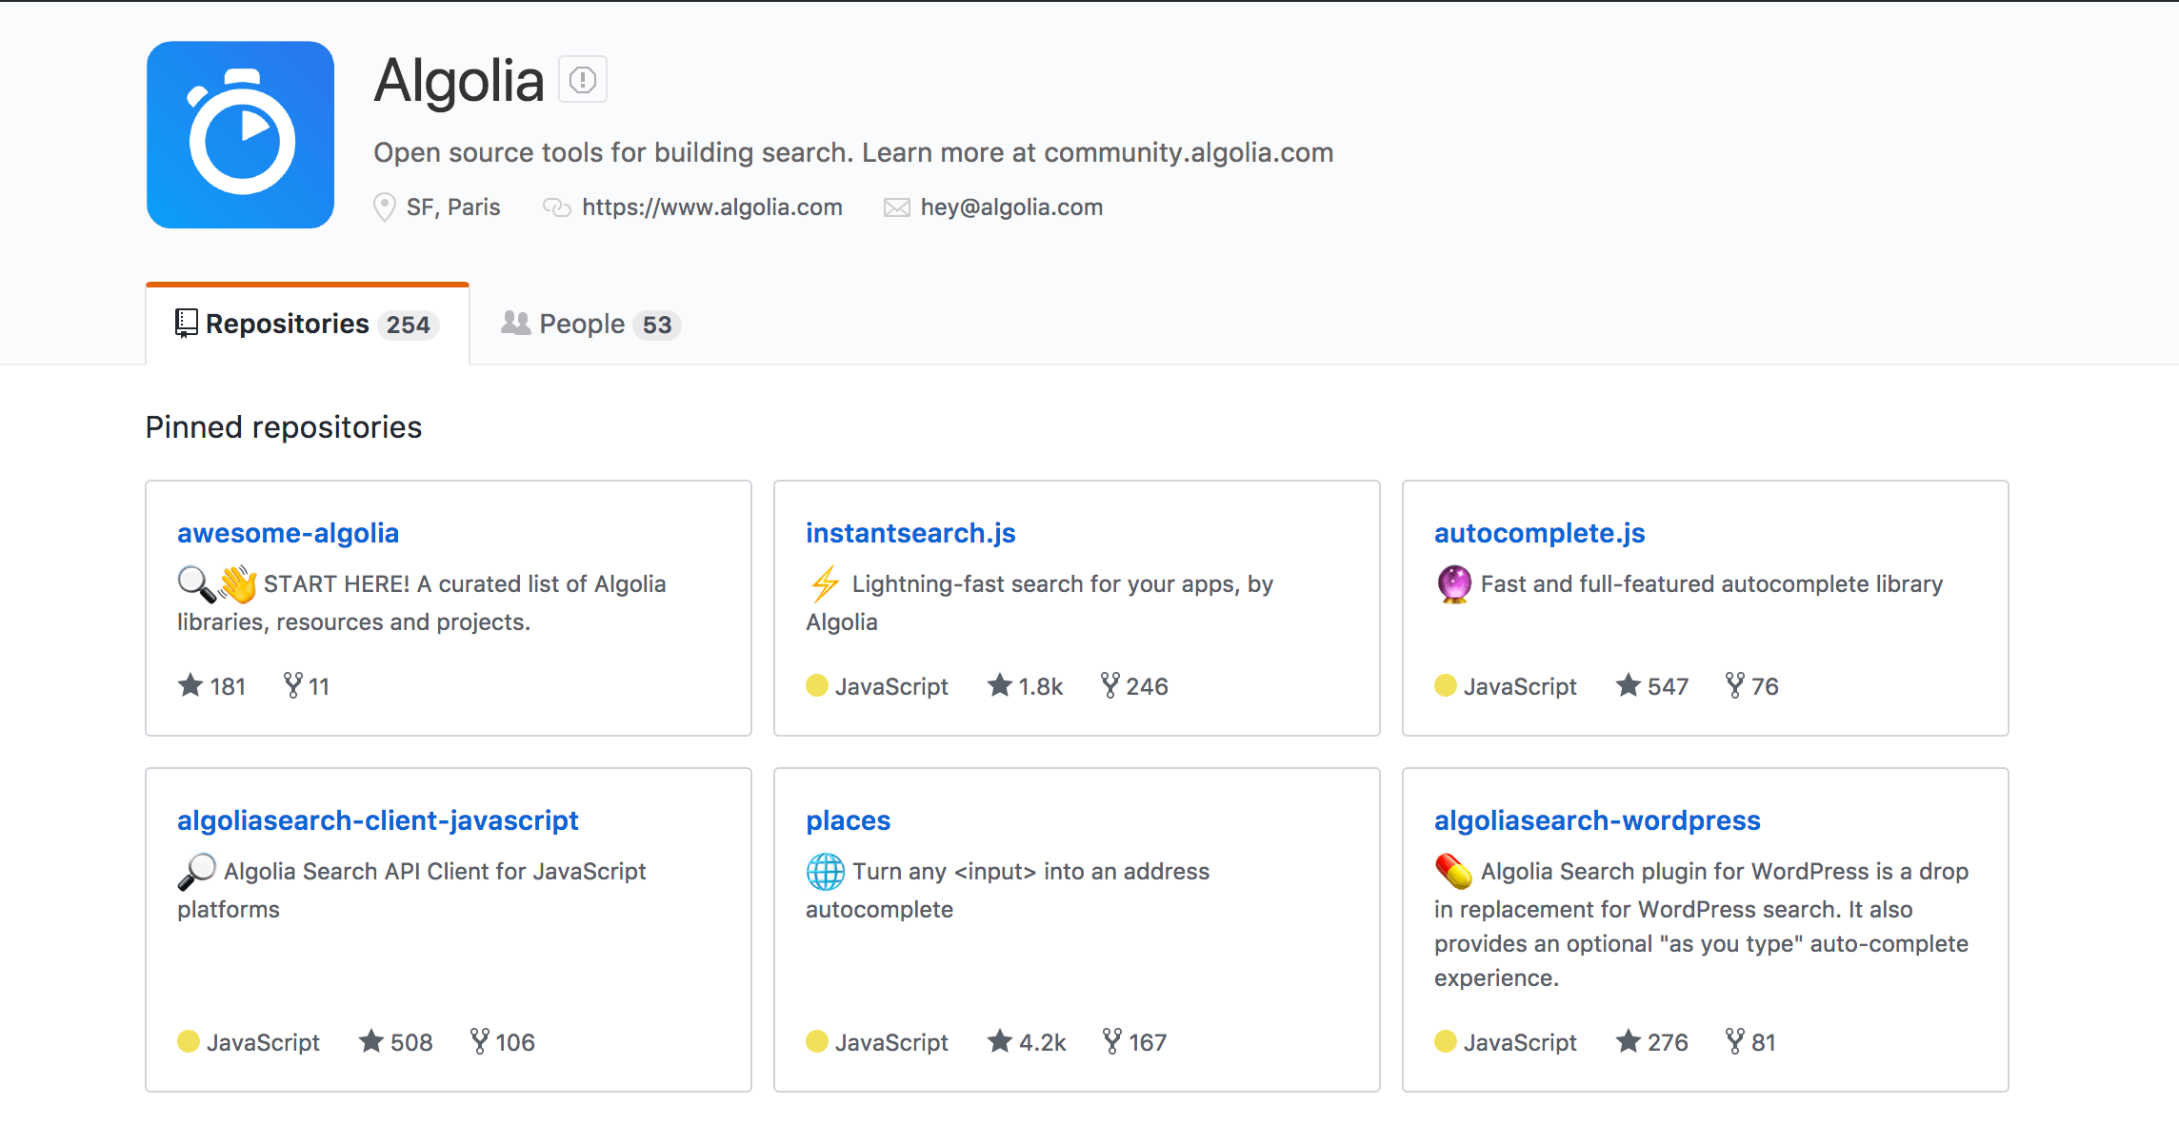Click the Algolia stopwatch logo avatar

pos(240,134)
